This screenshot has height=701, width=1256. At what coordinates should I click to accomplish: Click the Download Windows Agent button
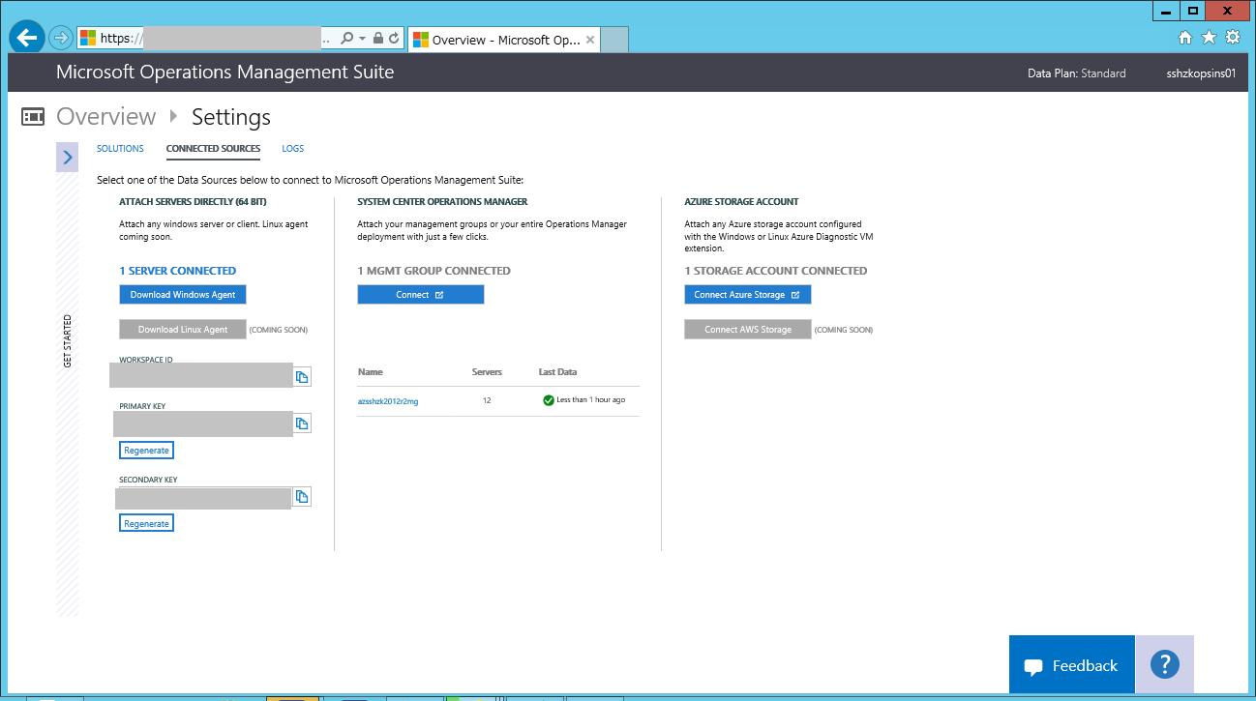[x=182, y=294]
